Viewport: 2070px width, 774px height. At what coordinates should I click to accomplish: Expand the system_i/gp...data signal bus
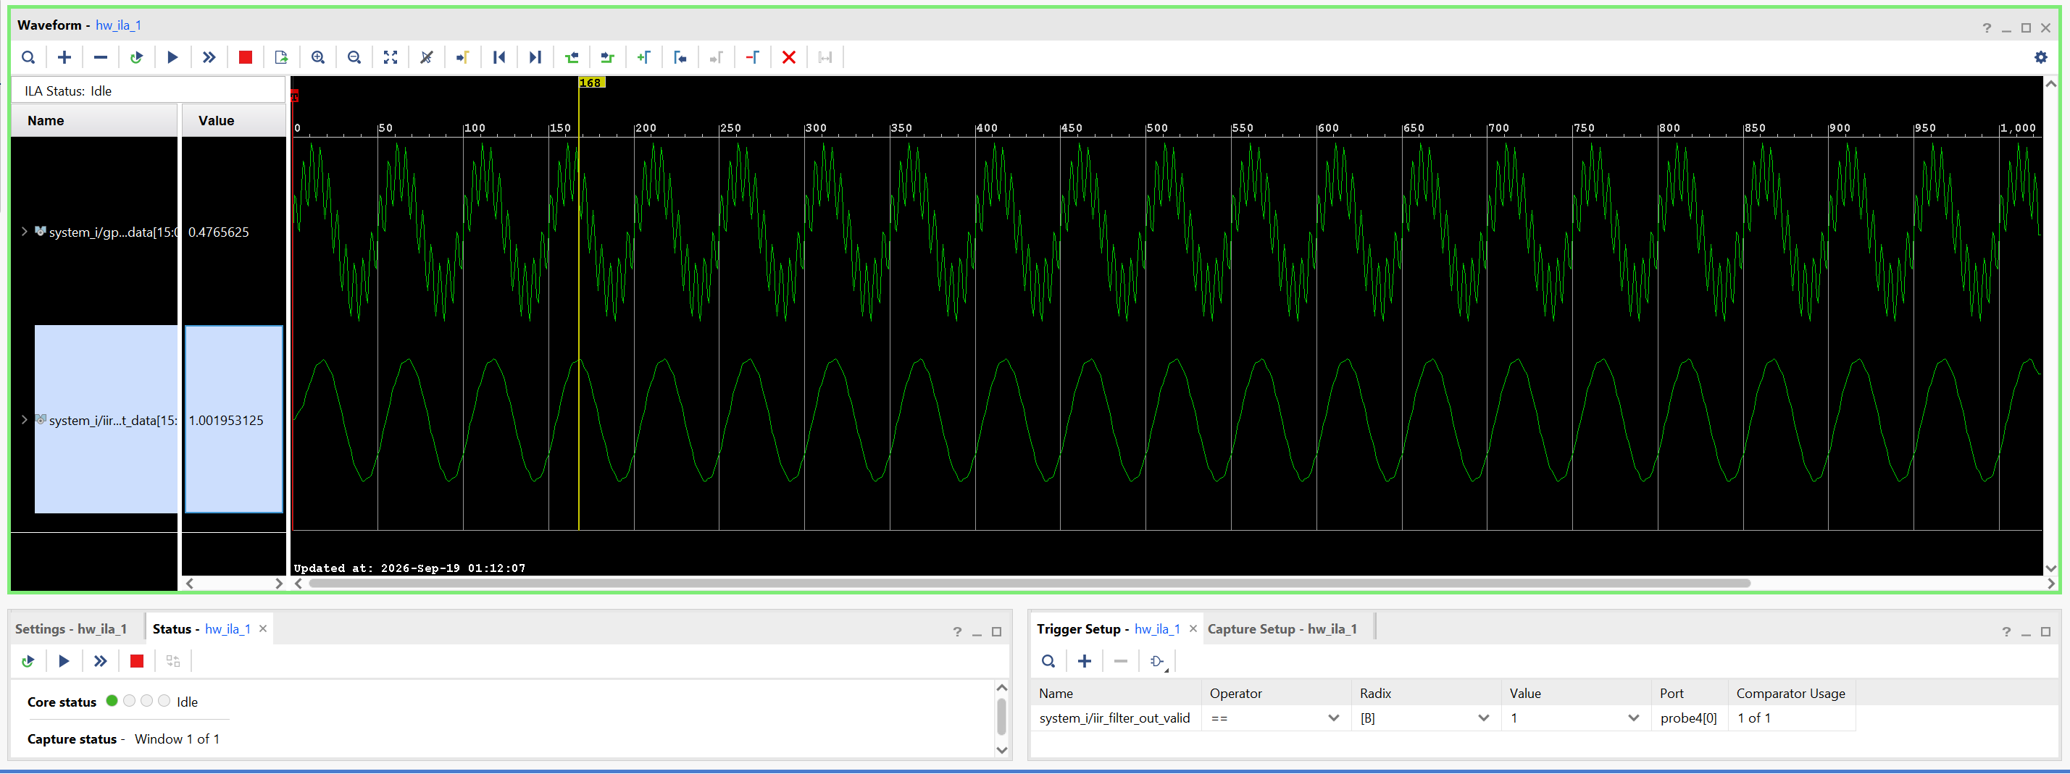(24, 231)
